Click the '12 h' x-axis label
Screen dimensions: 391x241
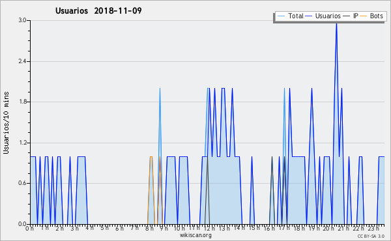(209, 229)
